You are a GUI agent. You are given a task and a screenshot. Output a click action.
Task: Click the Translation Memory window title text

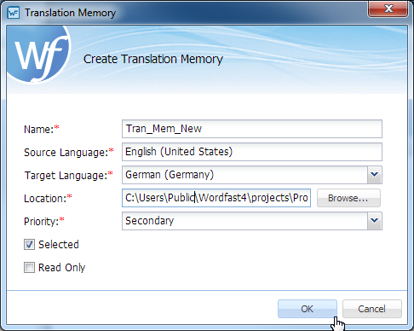point(71,13)
